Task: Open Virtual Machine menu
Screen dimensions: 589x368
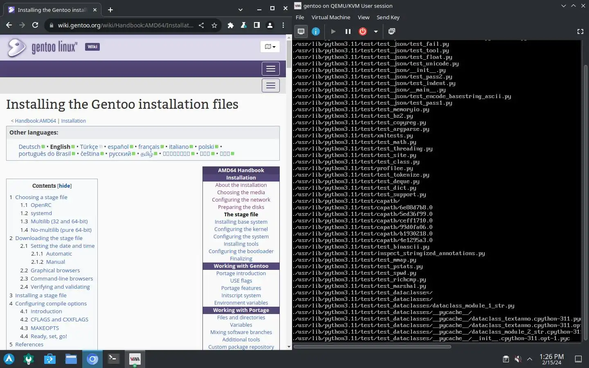Action: click(331, 17)
